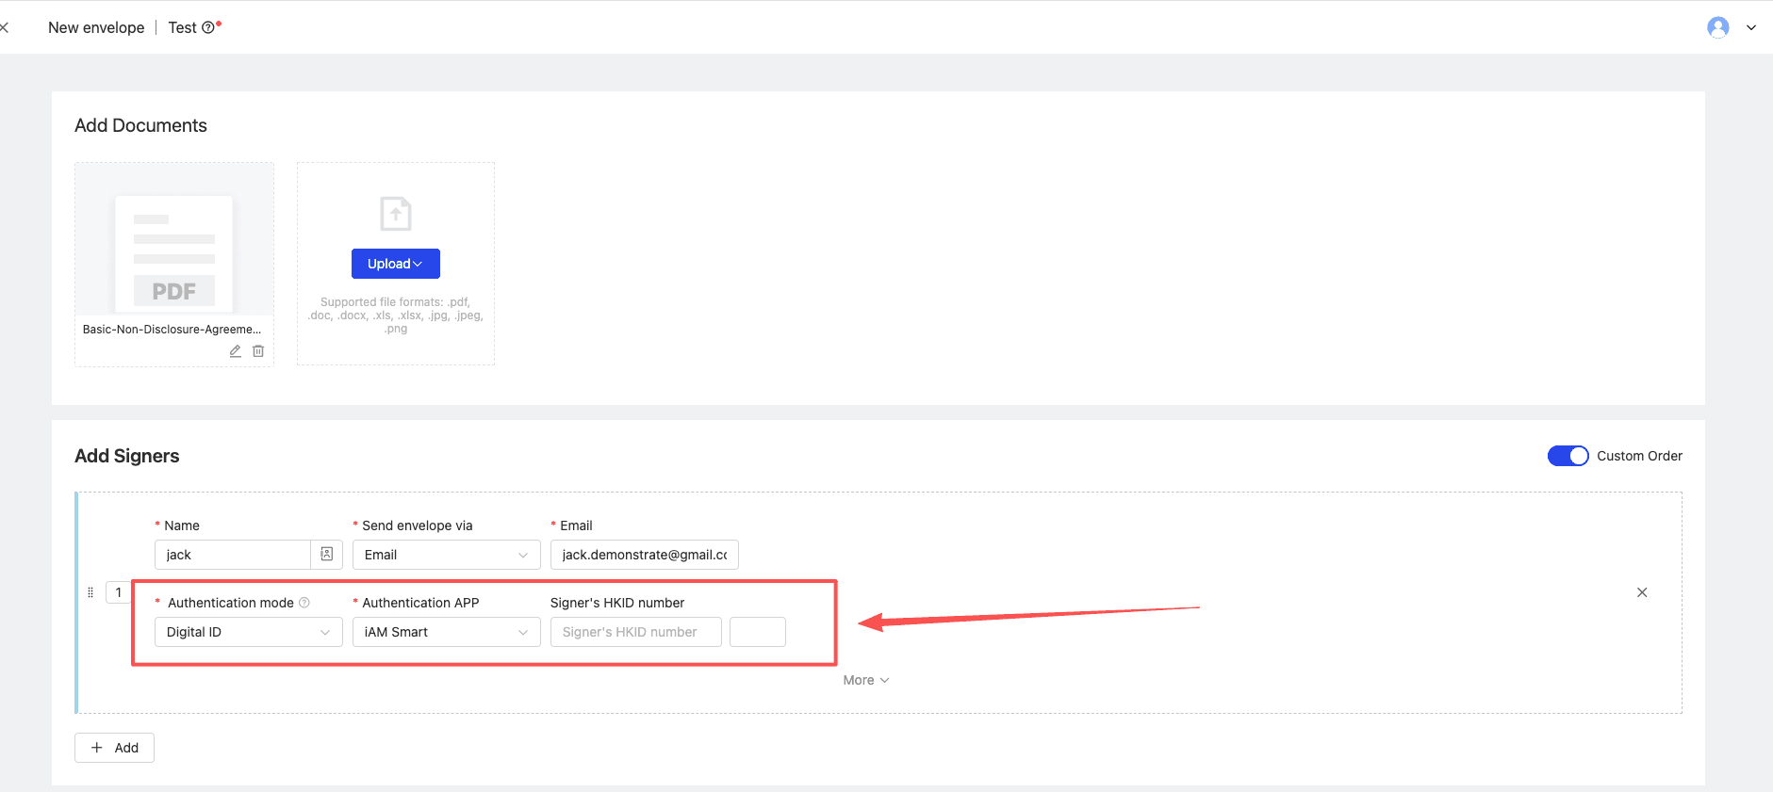Open the Upload dropdown button
The width and height of the screenshot is (1773, 792).
[396, 264]
